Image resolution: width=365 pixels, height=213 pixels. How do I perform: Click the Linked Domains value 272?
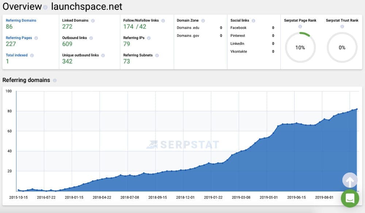click(67, 27)
